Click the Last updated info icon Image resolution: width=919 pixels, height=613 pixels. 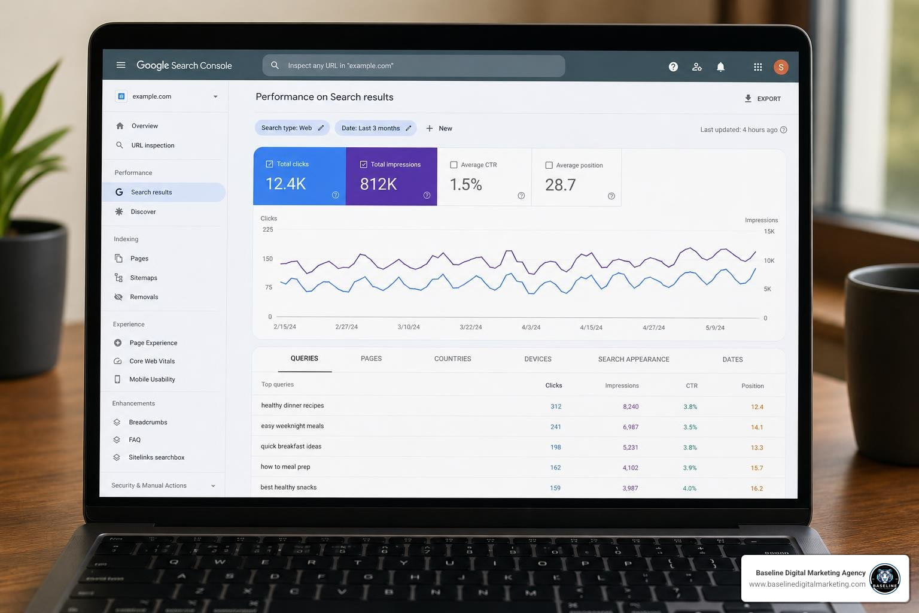point(784,130)
